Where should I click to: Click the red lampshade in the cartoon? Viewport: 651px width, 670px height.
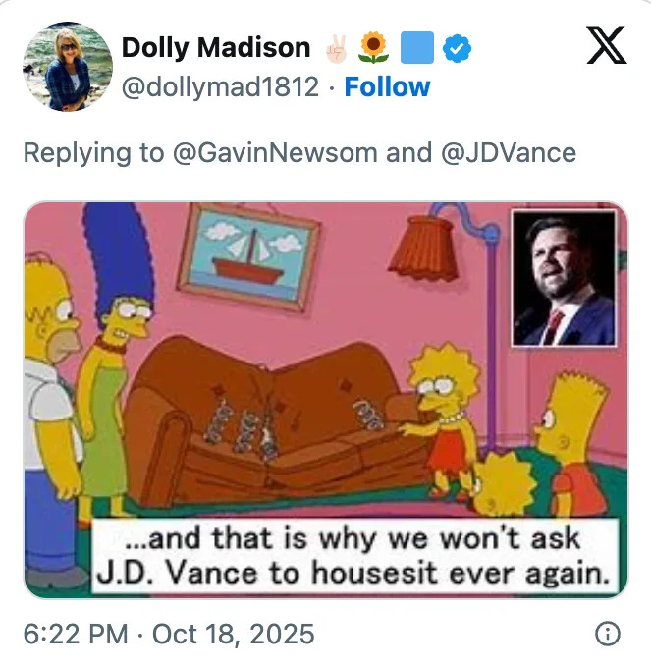[424, 249]
